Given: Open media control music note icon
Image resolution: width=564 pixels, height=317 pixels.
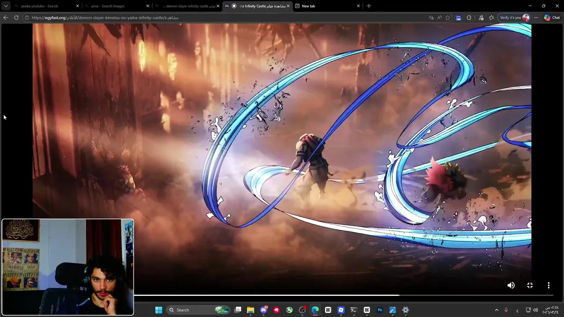Looking at the screenshot, I should (x=481, y=18).
